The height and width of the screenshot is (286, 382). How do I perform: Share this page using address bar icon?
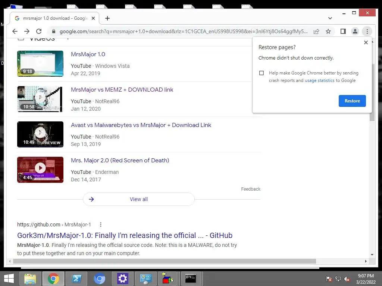(x=316, y=31)
